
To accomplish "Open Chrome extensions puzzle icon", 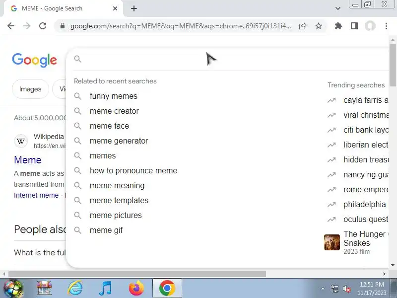I will pyautogui.click(x=338, y=26).
